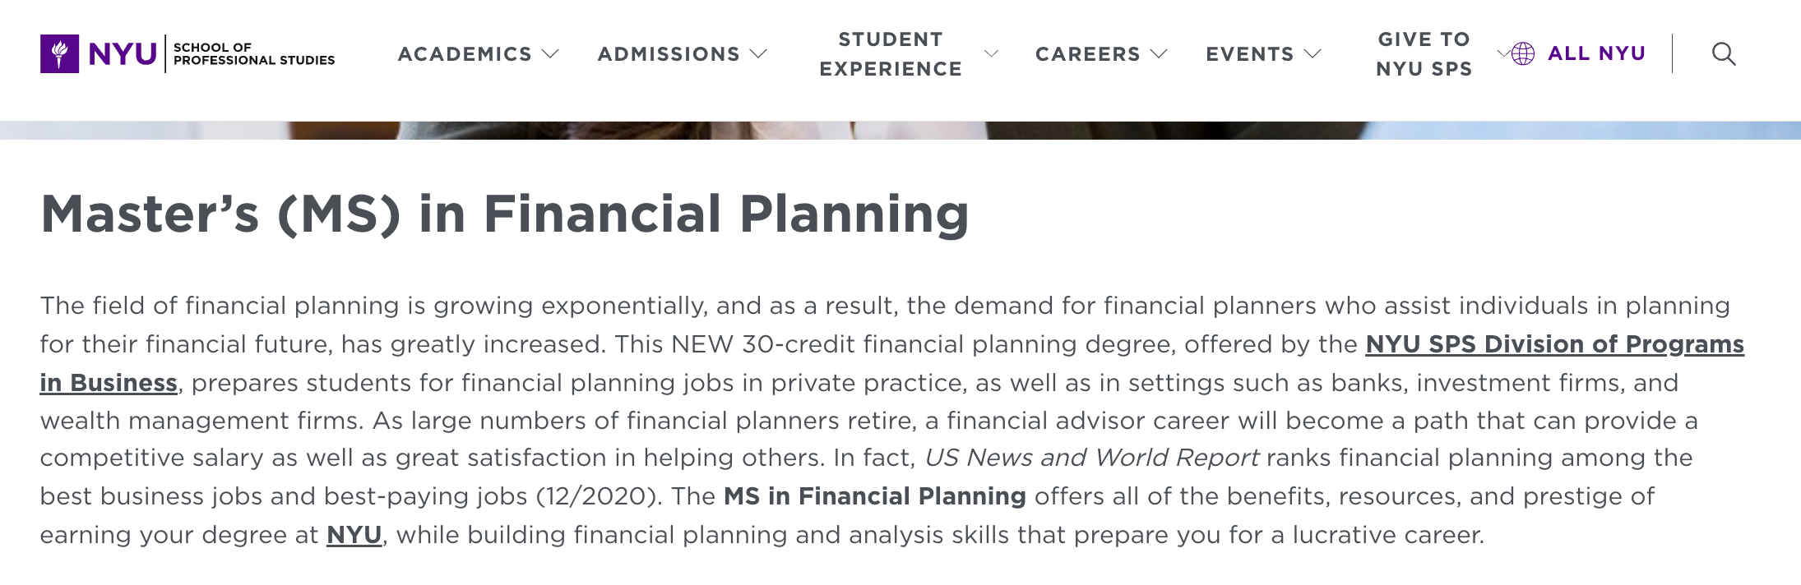Expand the Admissions dropdown chevron
The height and width of the screenshot is (585, 1801).
pos(758,54)
